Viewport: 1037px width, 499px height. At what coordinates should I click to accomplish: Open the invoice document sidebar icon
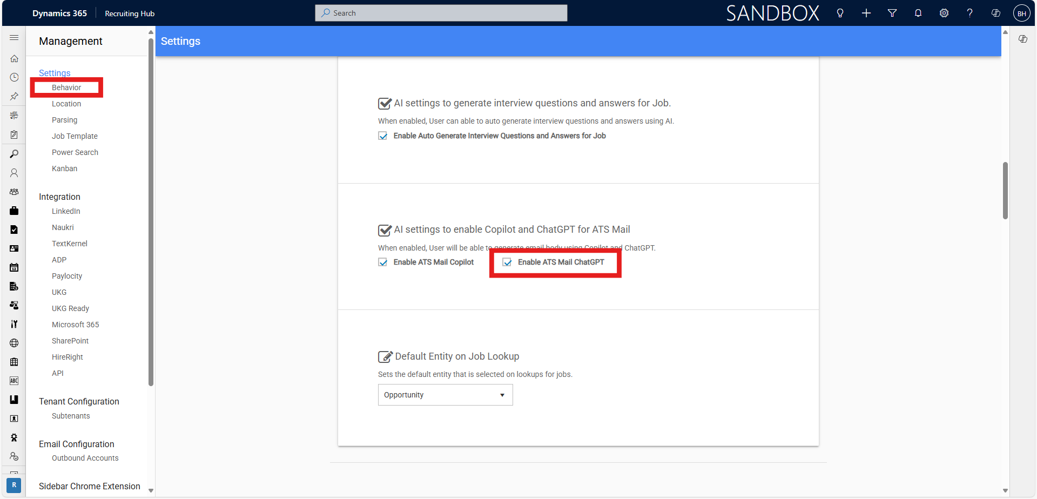point(14,286)
